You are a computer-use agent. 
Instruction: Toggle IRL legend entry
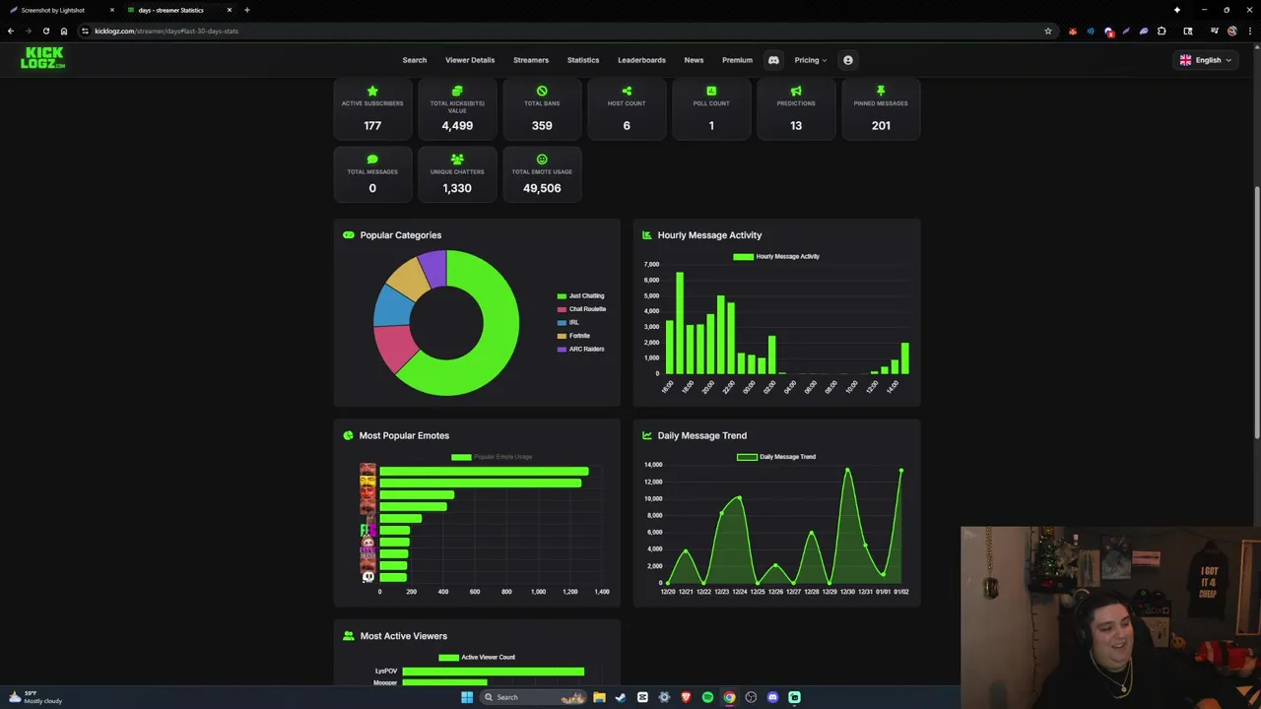click(568, 322)
